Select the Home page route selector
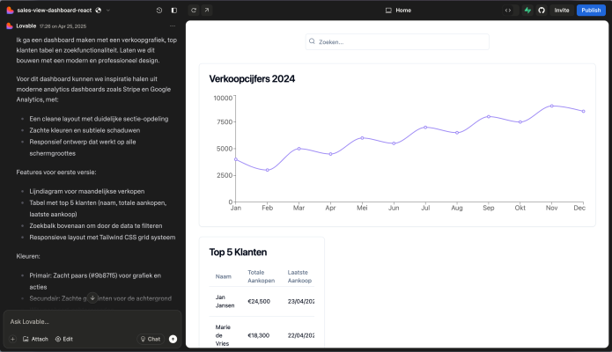 click(x=398, y=11)
